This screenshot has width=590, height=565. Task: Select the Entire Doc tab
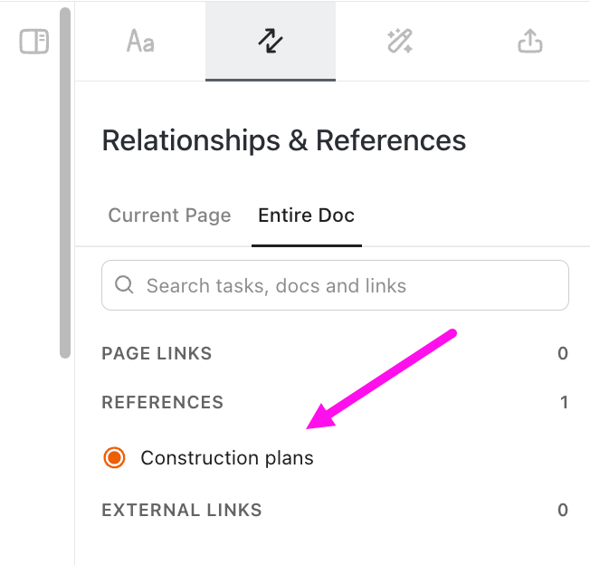[306, 215]
